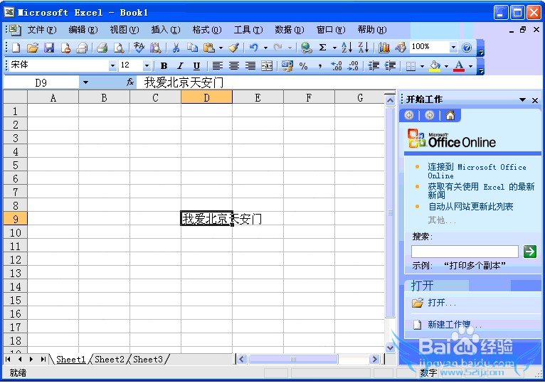Decrease decimal places
Screen dimensions: 545x383
[x=353, y=65]
